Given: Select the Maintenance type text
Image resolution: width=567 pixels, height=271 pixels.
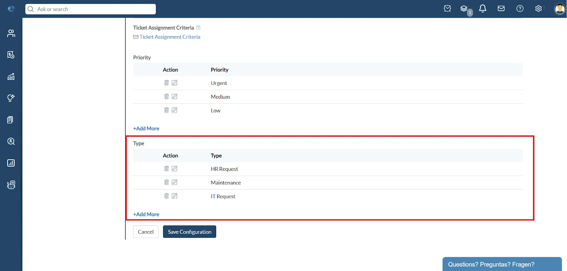Looking at the screenshot, I should 226,183.
